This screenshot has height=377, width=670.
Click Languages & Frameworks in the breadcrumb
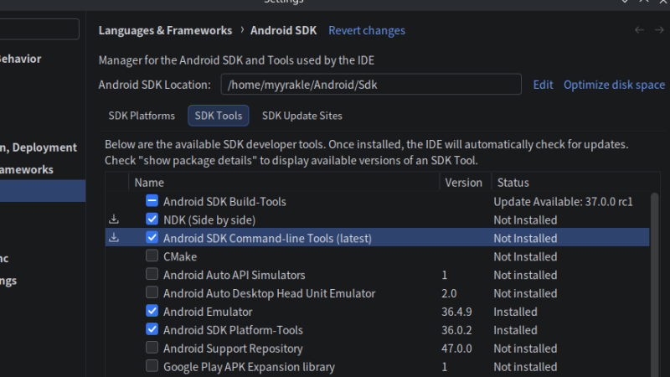click(x=165, y=30)
